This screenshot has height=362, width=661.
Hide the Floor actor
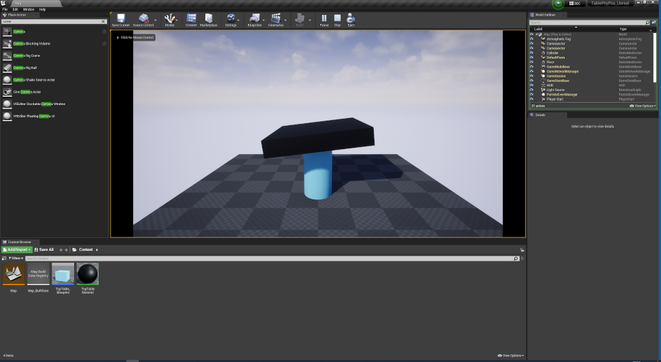532,62
